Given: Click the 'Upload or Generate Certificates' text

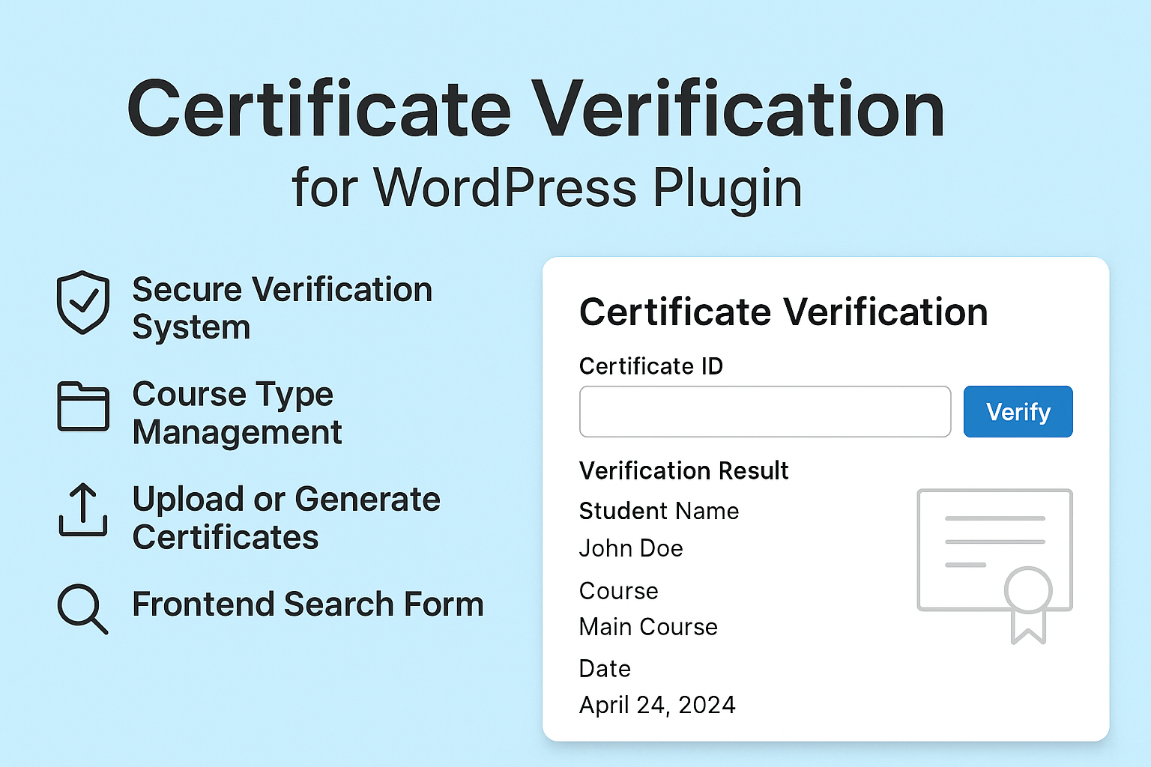Looking at the screenshot, I should pyautogui.click(x=286, y=518).
